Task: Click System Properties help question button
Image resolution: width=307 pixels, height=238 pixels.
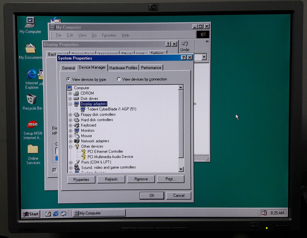Action: click(x=183, y=57)
